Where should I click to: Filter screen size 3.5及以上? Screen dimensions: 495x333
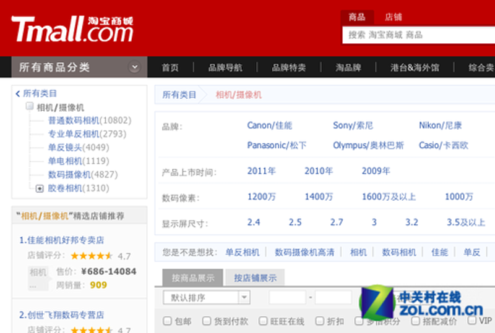click(x=466, y=222)
